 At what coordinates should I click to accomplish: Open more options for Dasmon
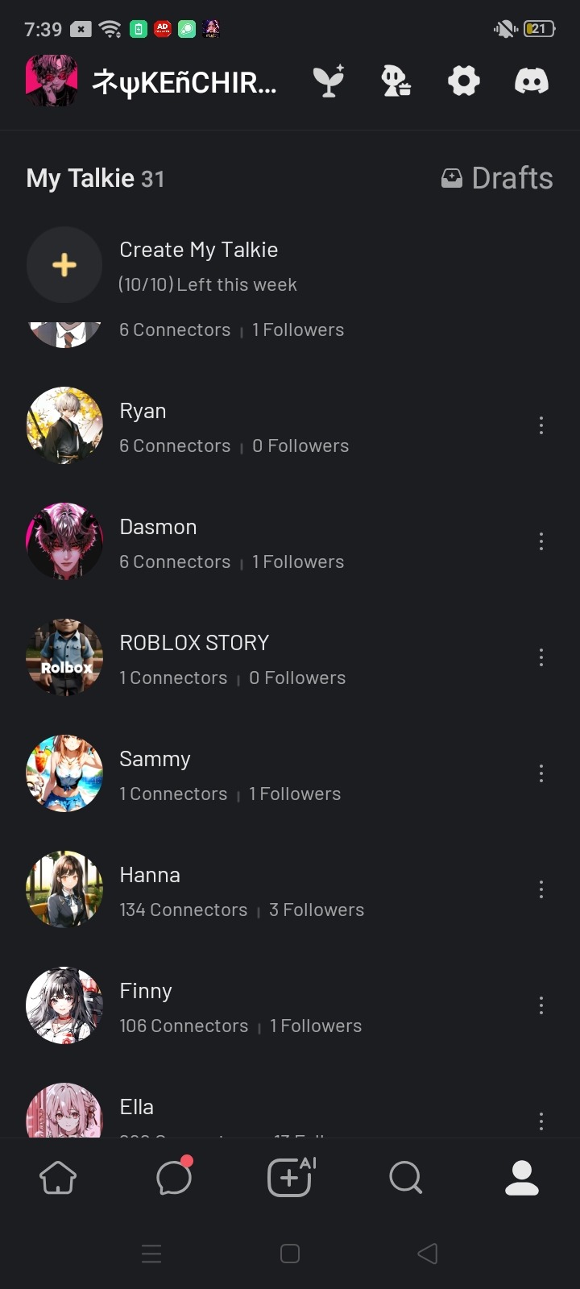pos(541,541)
